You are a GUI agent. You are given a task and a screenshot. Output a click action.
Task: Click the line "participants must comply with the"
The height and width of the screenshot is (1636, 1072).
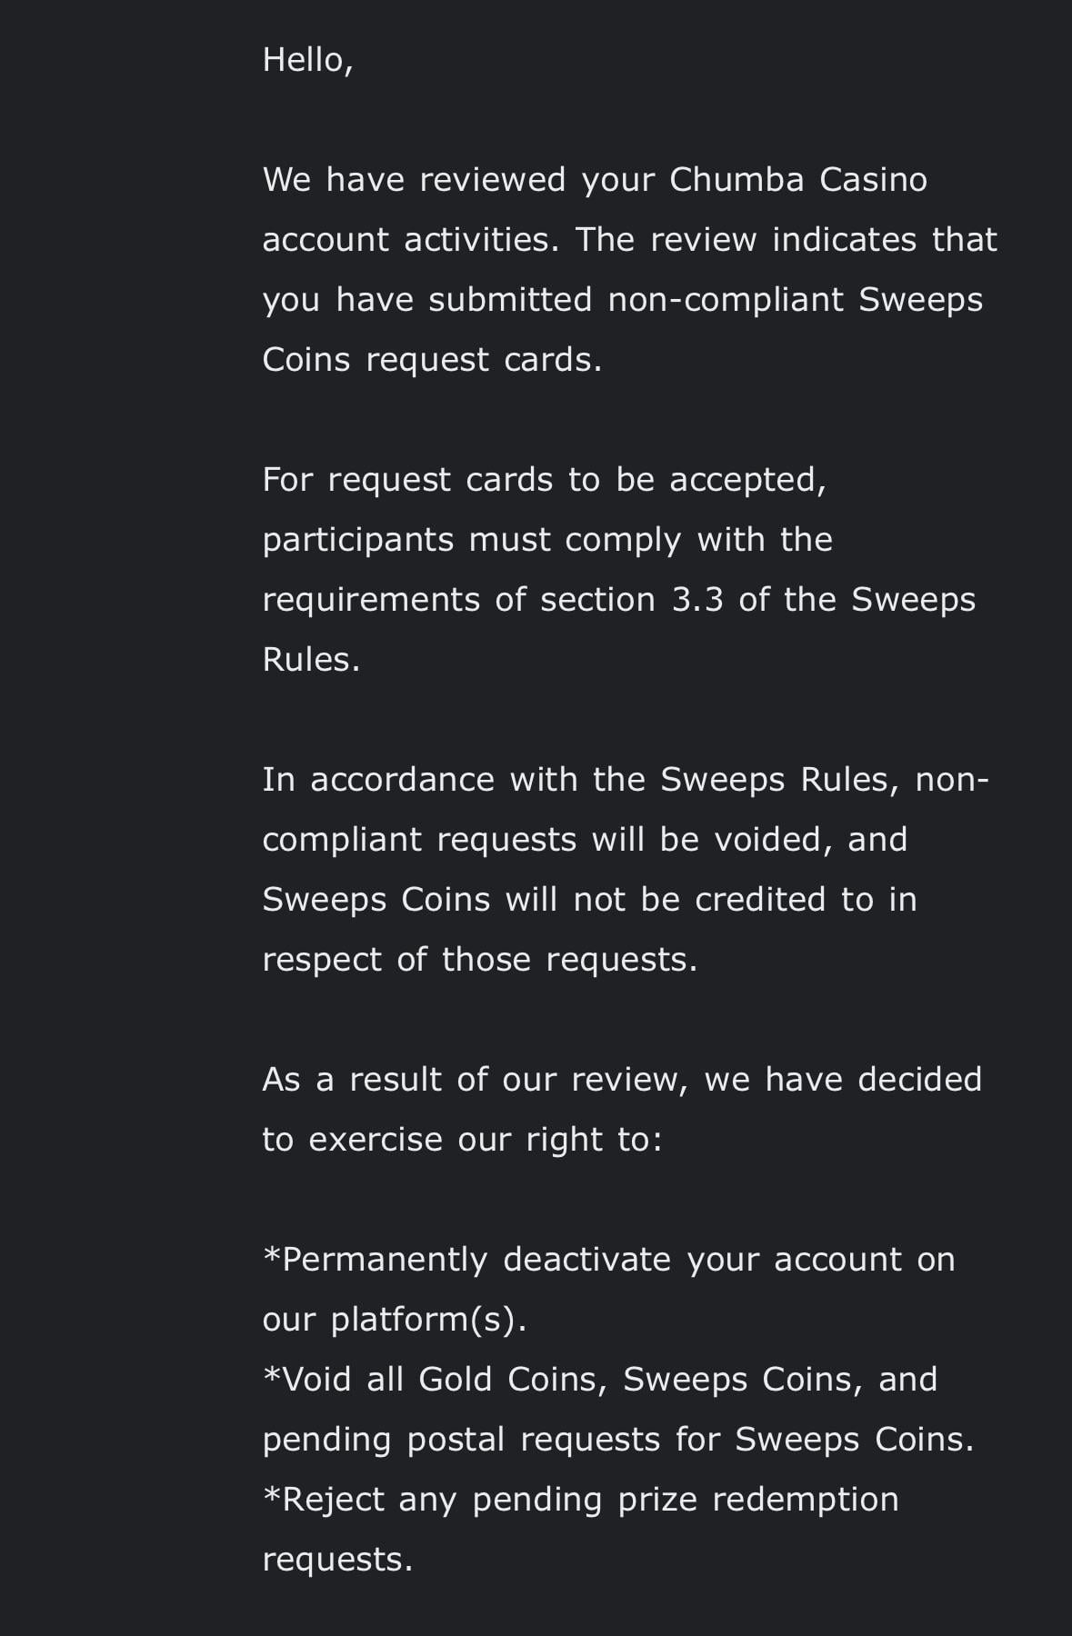click(x=547, y=541)
